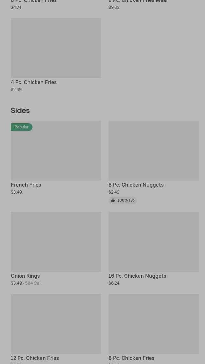Open the French Fries item image
Screen dimensions: 205x364
pyautogui.click(x=56, y=150)
